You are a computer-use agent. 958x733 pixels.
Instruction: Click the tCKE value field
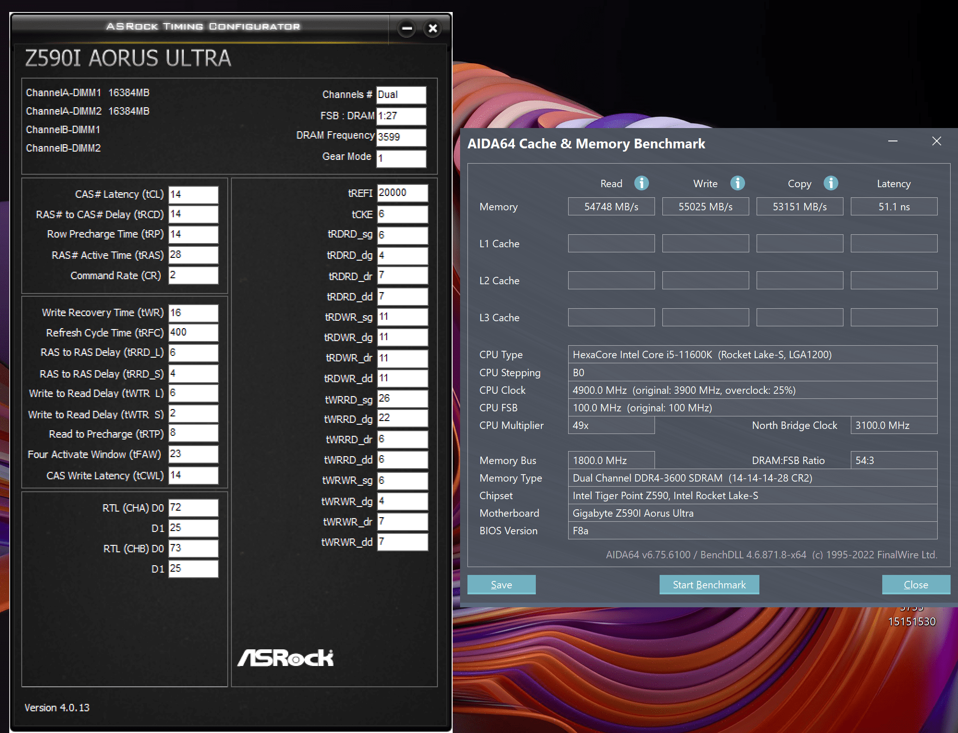pyautogui.click(x=402, y=214)
